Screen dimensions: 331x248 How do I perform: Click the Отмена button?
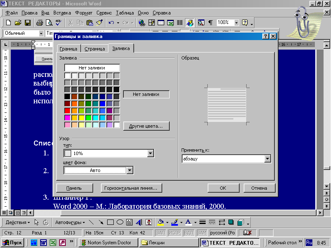259,188
